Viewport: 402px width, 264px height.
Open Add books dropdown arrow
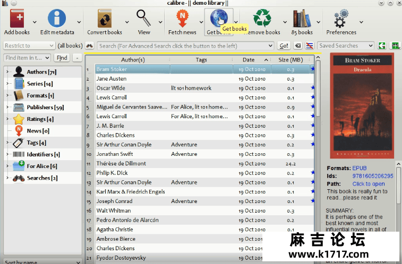[x=35, y=22]
